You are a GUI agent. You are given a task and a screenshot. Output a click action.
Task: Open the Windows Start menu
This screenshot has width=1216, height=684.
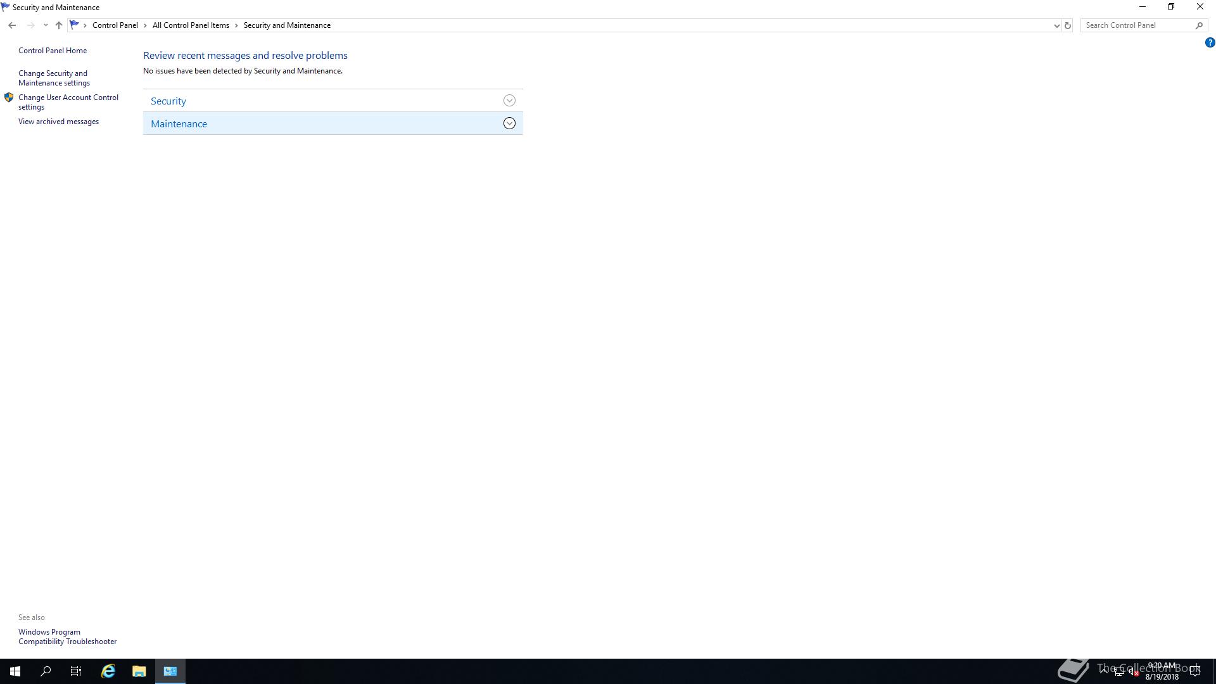coord(15,671)
